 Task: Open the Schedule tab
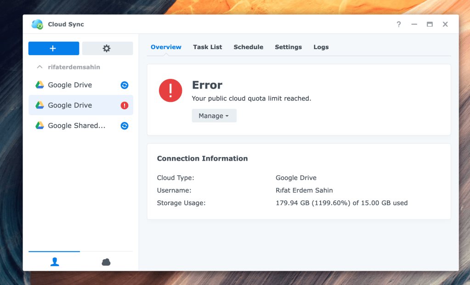coord(249,47)
